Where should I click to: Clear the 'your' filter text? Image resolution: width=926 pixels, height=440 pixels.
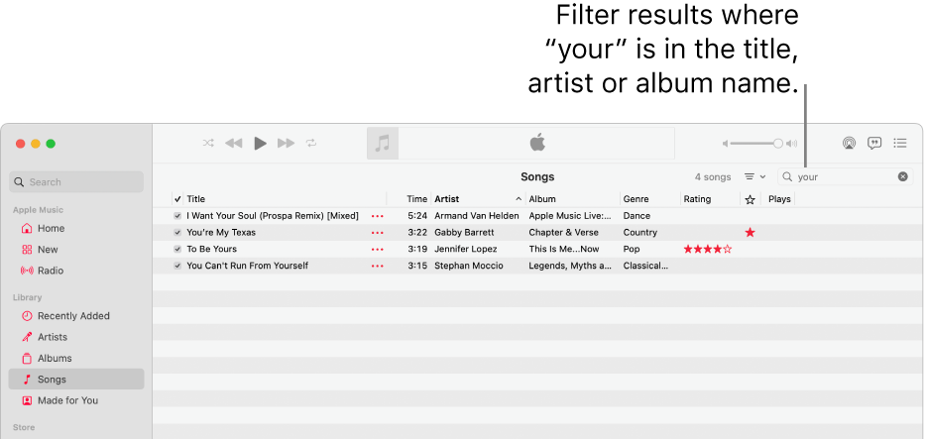pyautogui.click(x=902, y=176)
